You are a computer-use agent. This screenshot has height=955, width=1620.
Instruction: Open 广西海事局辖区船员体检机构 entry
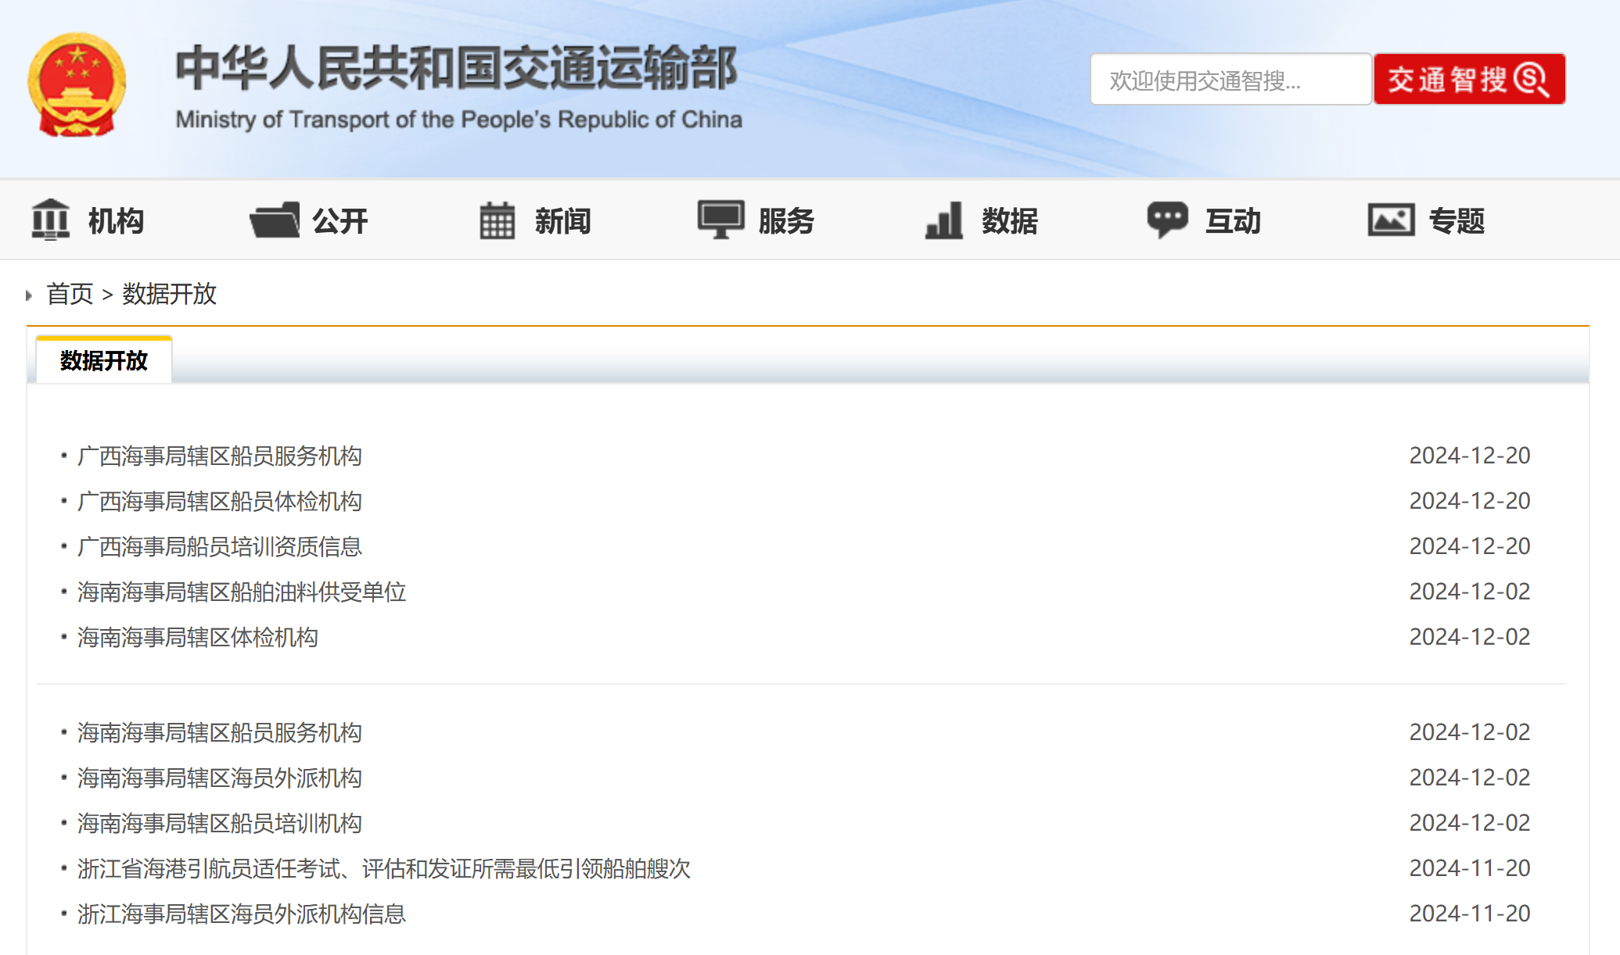point(220,501)
